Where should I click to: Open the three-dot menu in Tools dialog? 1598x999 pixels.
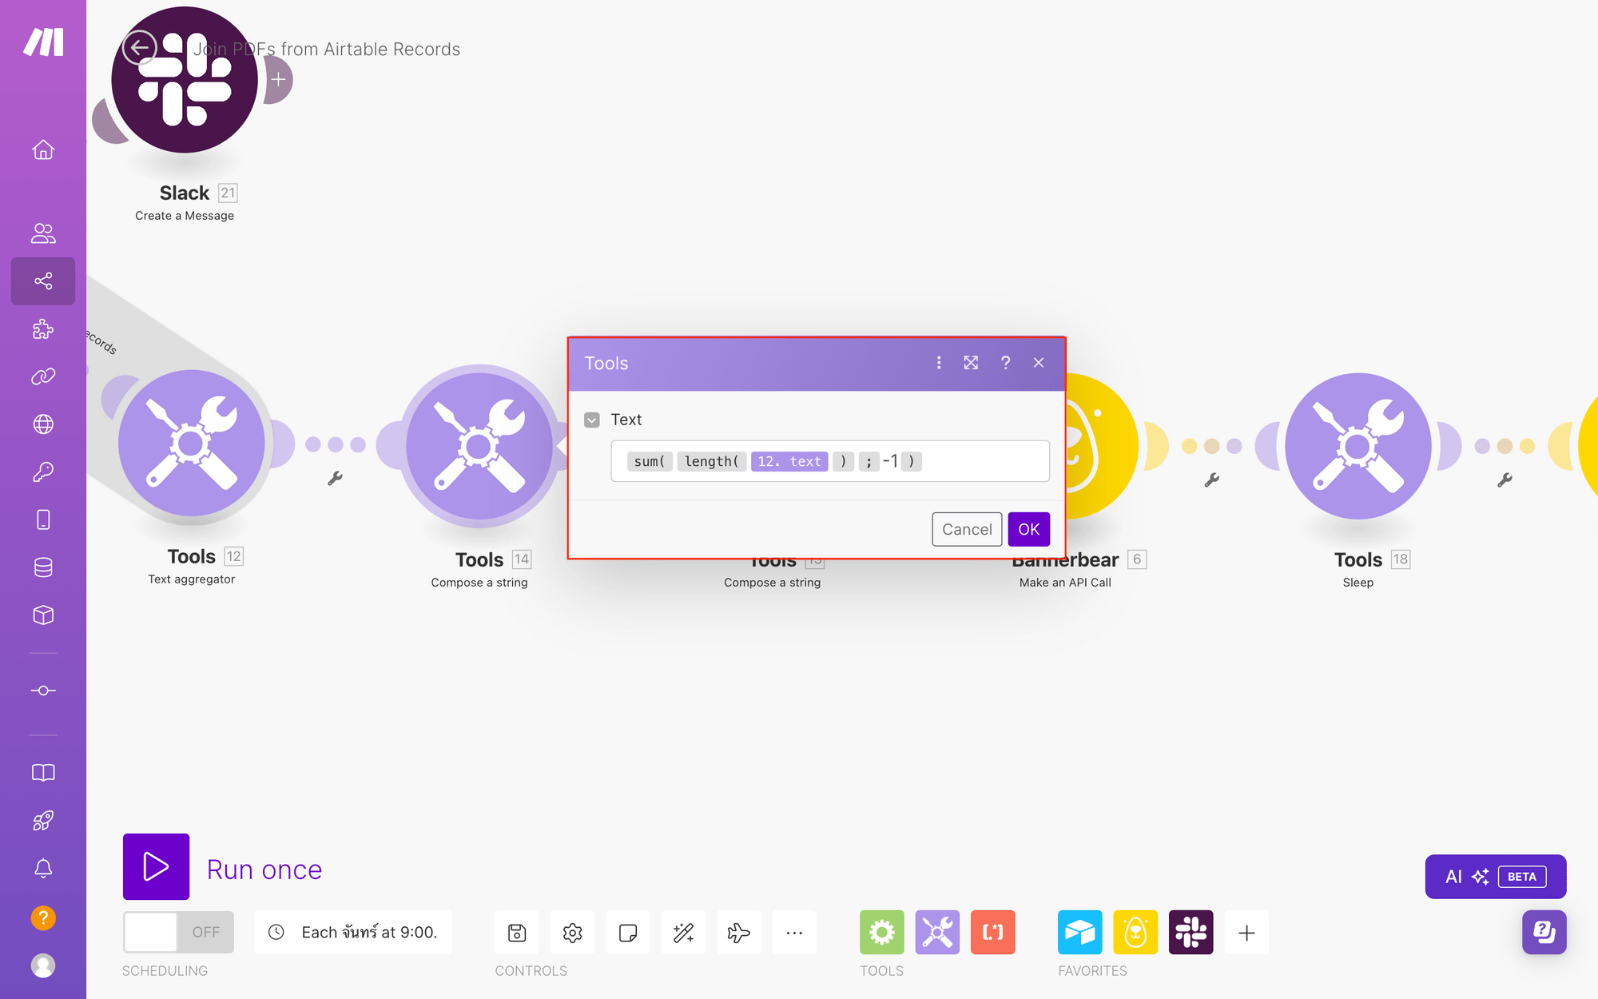coord(938,363)
